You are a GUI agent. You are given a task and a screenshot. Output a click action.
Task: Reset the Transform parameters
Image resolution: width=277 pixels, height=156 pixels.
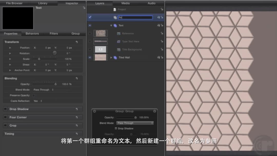tap(76, 42)
